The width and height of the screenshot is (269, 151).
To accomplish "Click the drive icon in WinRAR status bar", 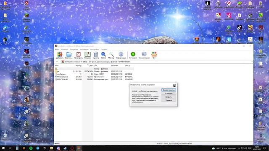I will tap(55, 143).
